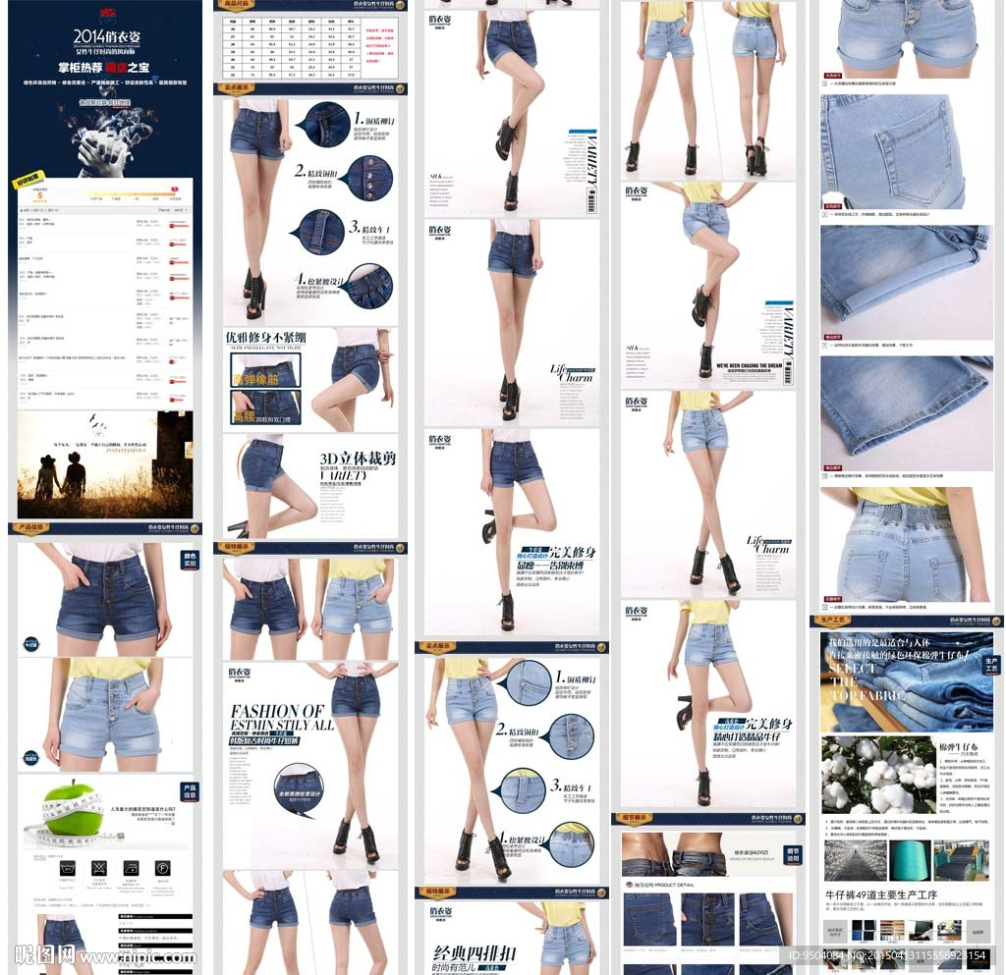Click the rolled cuff close-up photo
1006x975 pixels.
pyautogui.click(x=907, y=282)
